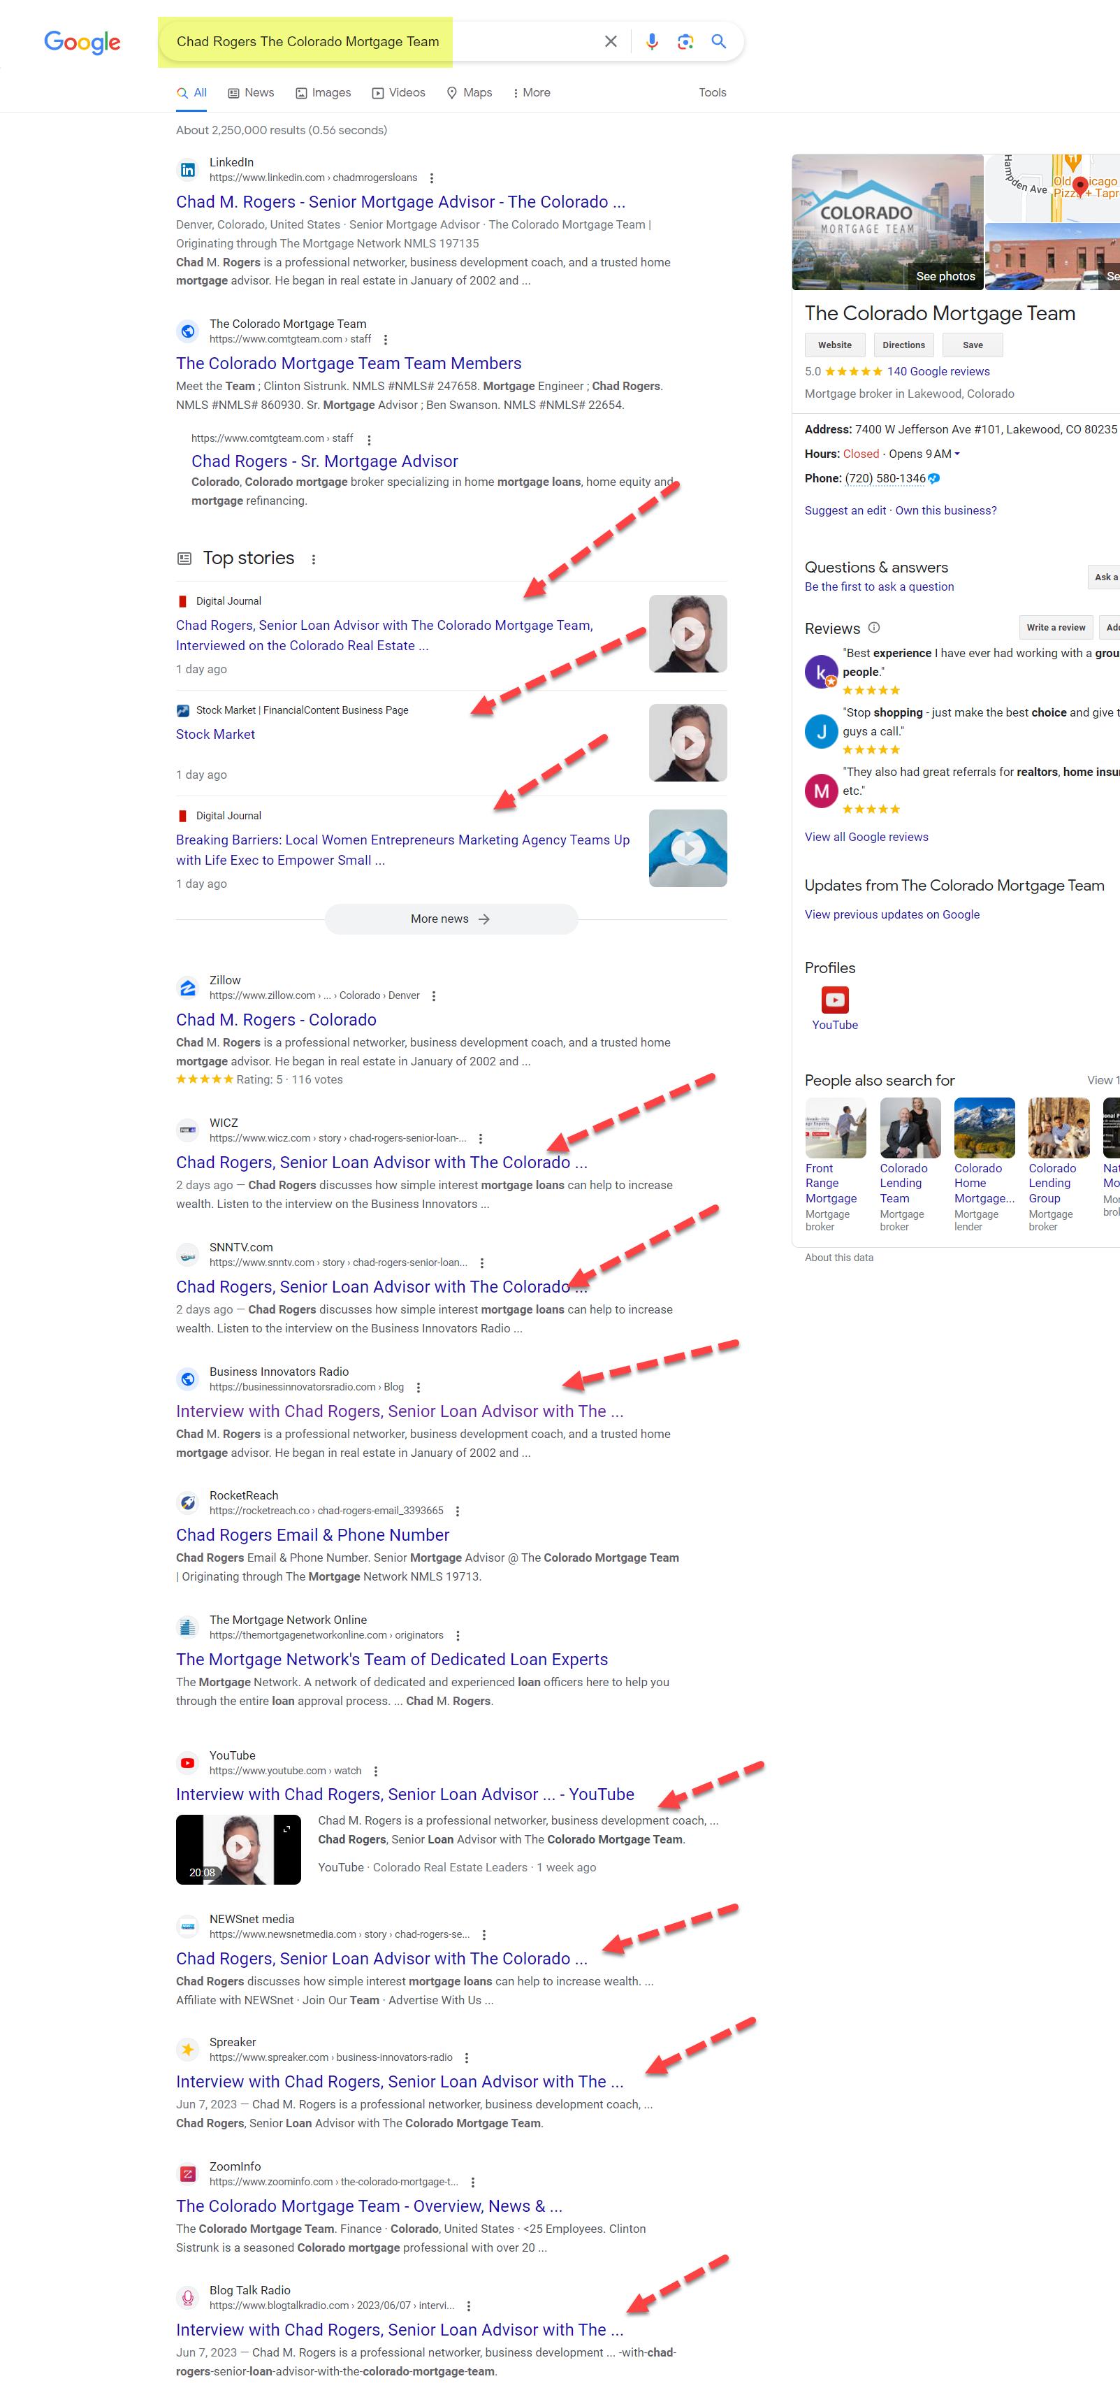Screen dimensions: 1120x2395
Task: Open the three-dot menu beside Top stories
Action: [x=313, y=559]
